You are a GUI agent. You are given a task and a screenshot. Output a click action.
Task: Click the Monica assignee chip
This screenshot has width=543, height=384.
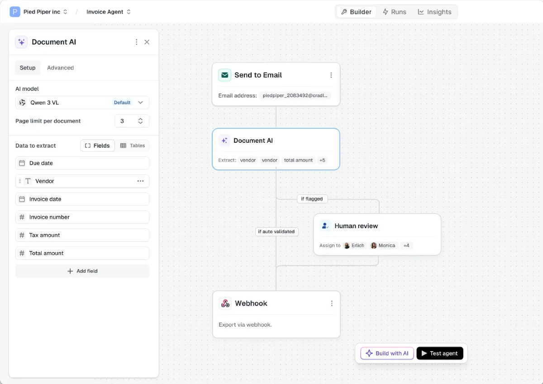click(383, 246)
